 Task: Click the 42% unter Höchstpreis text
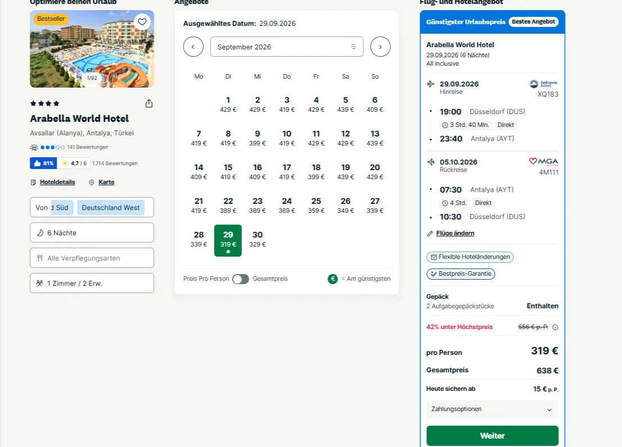tap(460, 327)
